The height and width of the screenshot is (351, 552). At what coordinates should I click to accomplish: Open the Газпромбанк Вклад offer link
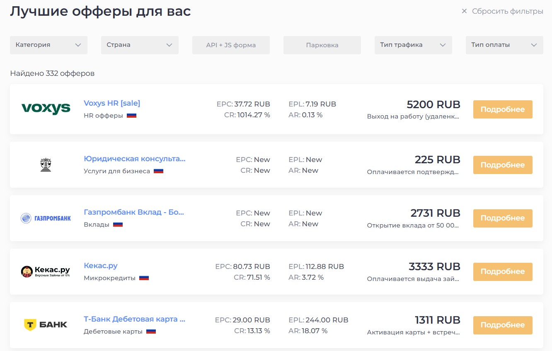point(134,212)
